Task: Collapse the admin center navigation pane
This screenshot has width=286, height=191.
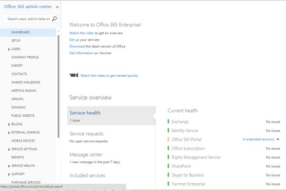Action: (x=57, y=7)
